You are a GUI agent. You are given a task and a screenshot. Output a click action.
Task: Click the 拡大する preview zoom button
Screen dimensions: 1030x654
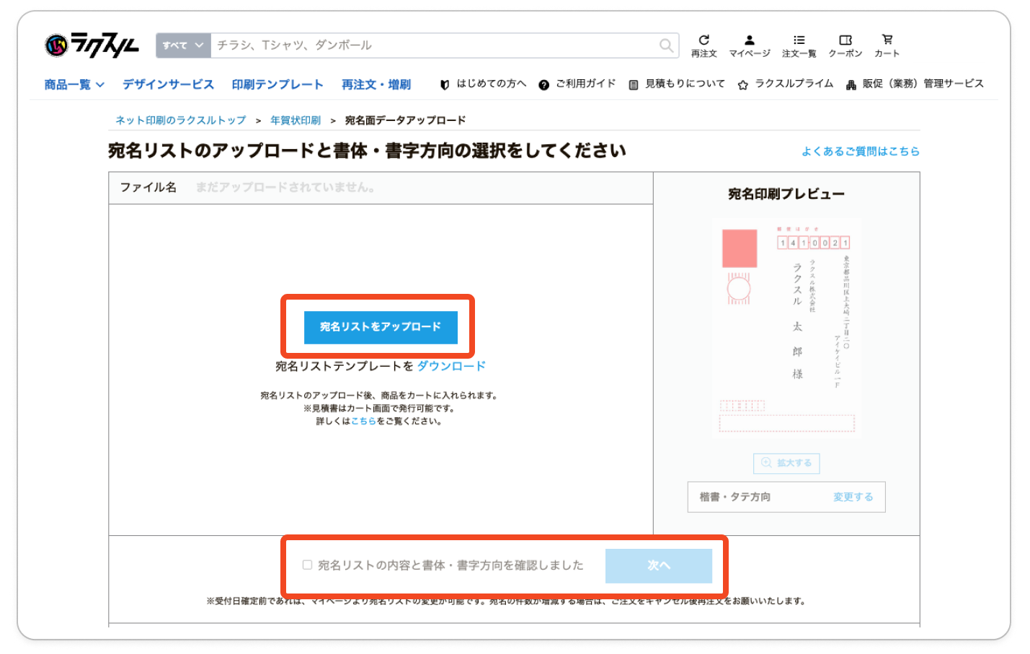(x=786, y=463)
